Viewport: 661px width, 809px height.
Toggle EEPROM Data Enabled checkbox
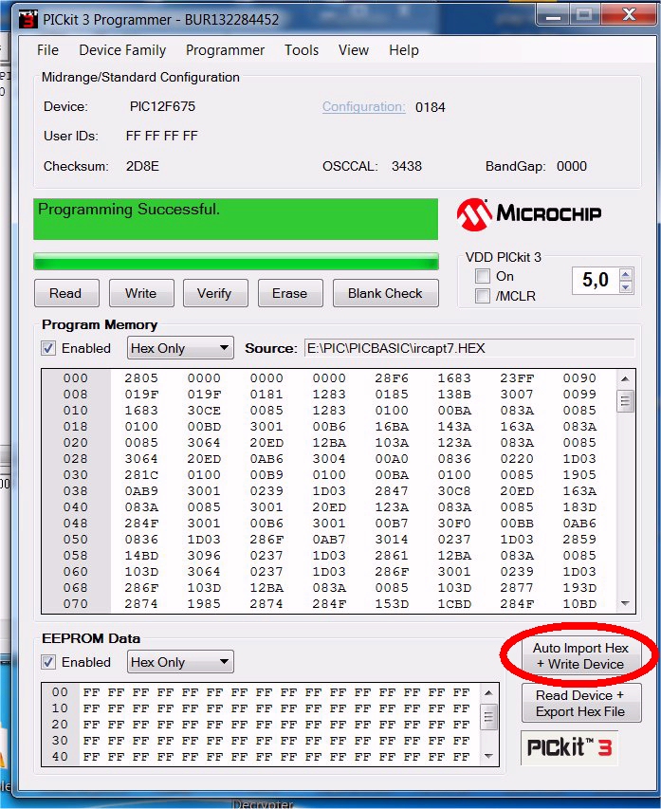[x=48, y=662]
